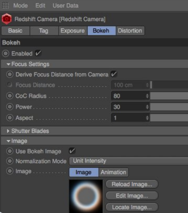Click the grayed-out Focus Distance field
Image resolution: width=188 pixels, height=213 pixels.
tap(130, 85)
